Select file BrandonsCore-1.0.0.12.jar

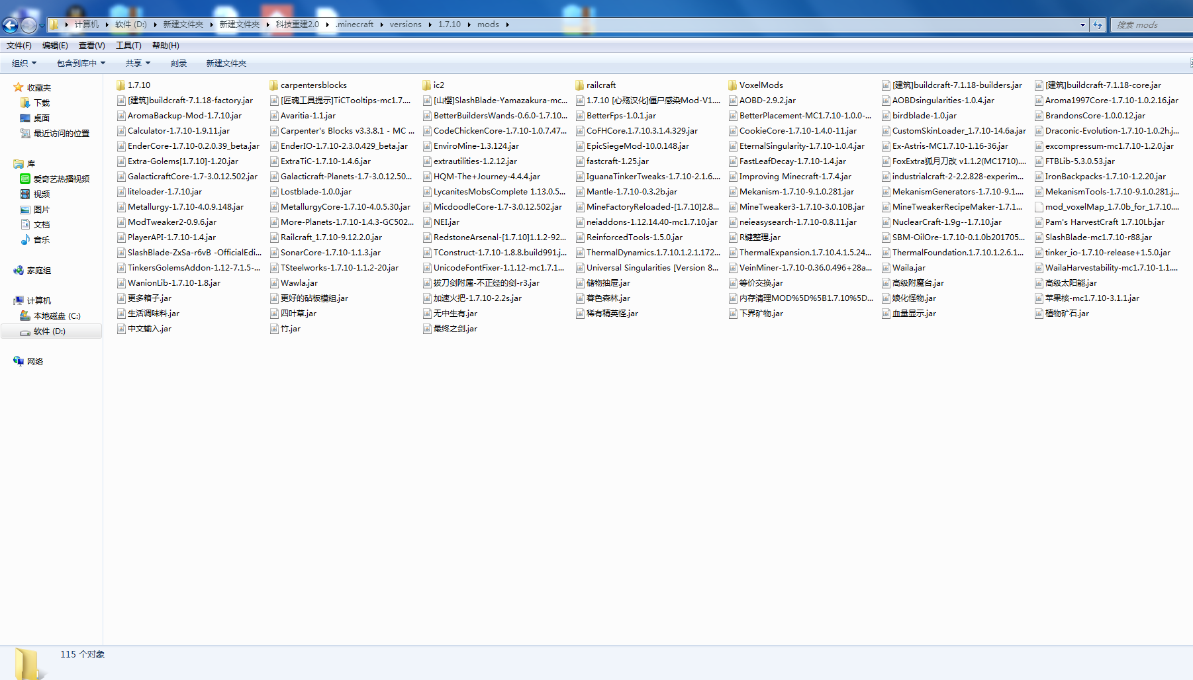pos(1090,116)
